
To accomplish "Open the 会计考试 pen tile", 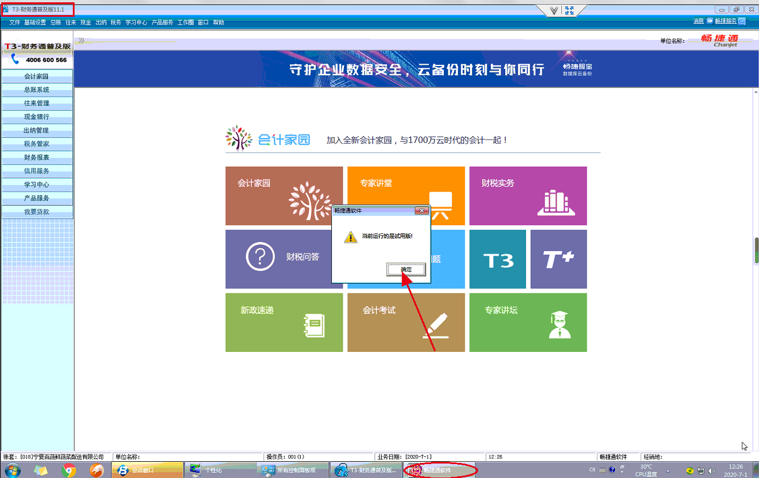I will (x=406, y=322).
